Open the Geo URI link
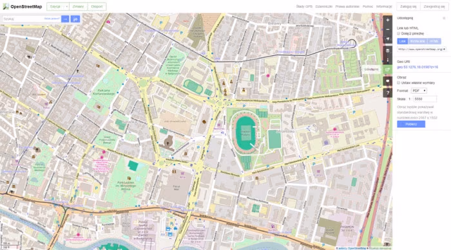 (x=417, y=67)
